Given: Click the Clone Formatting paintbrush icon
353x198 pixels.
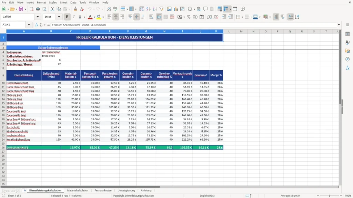Looking at the screenshot, I should coord(75,9).
